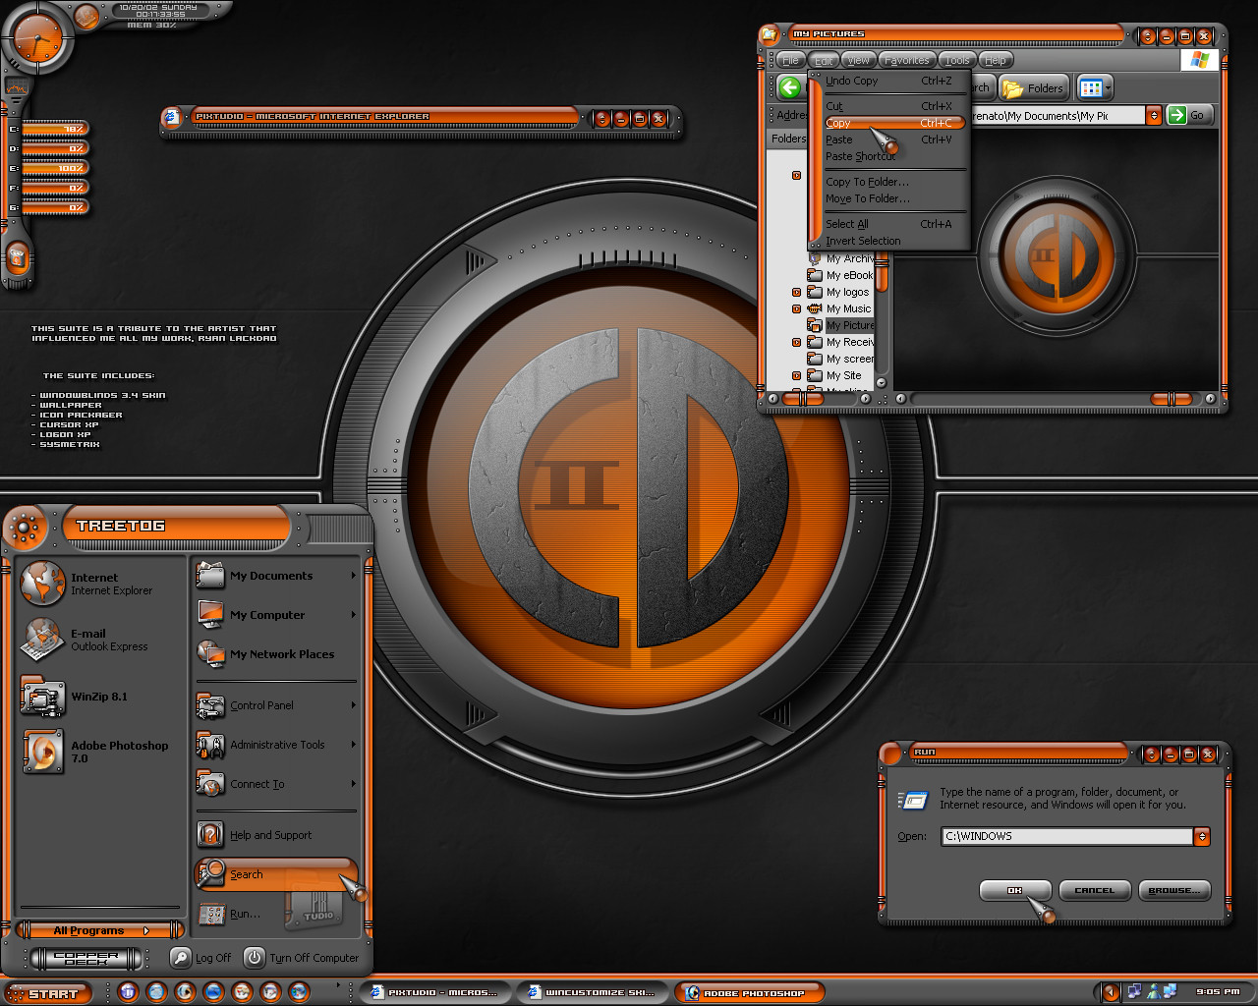This screenshot has height=1006, width=1258.
Task: Click the Turn Off Computer power icon
Action: (x=254, y=957)
